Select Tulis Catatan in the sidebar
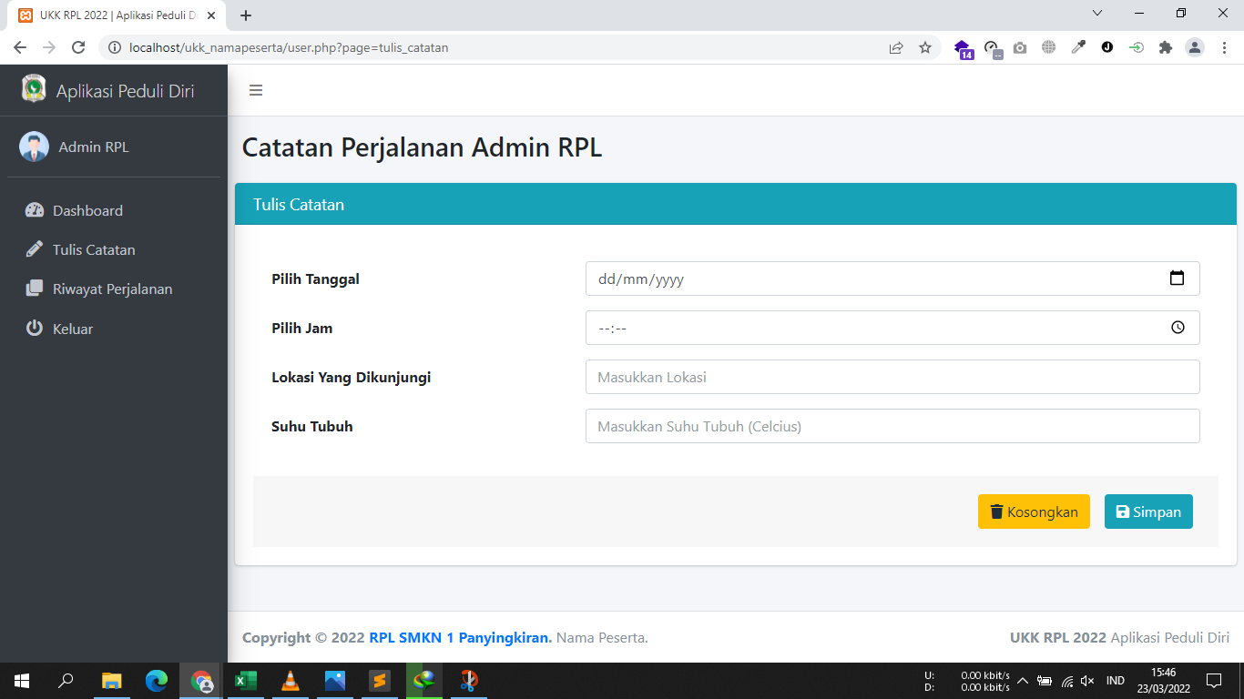The width and height of the screenshot is (1244, 699). click(94, 249)
